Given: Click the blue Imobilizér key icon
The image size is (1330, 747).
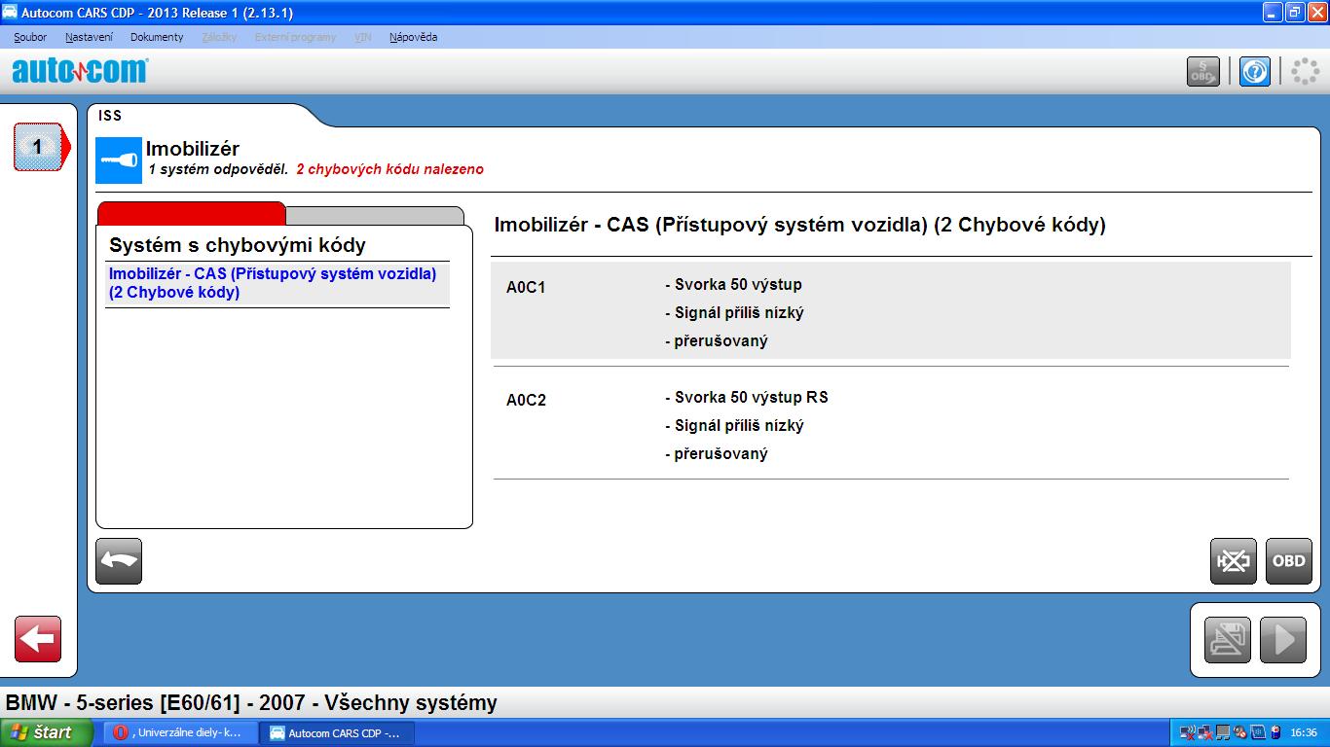Looking at the screenshot, I should coord(119,161).
